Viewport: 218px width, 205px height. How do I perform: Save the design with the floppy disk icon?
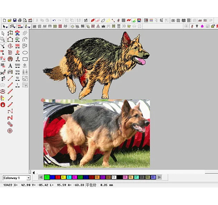tap(15, 20)
